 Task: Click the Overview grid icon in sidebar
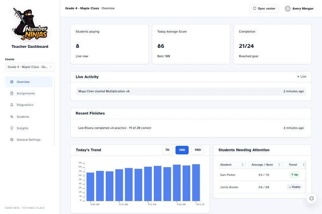click(x=12, y=82)
